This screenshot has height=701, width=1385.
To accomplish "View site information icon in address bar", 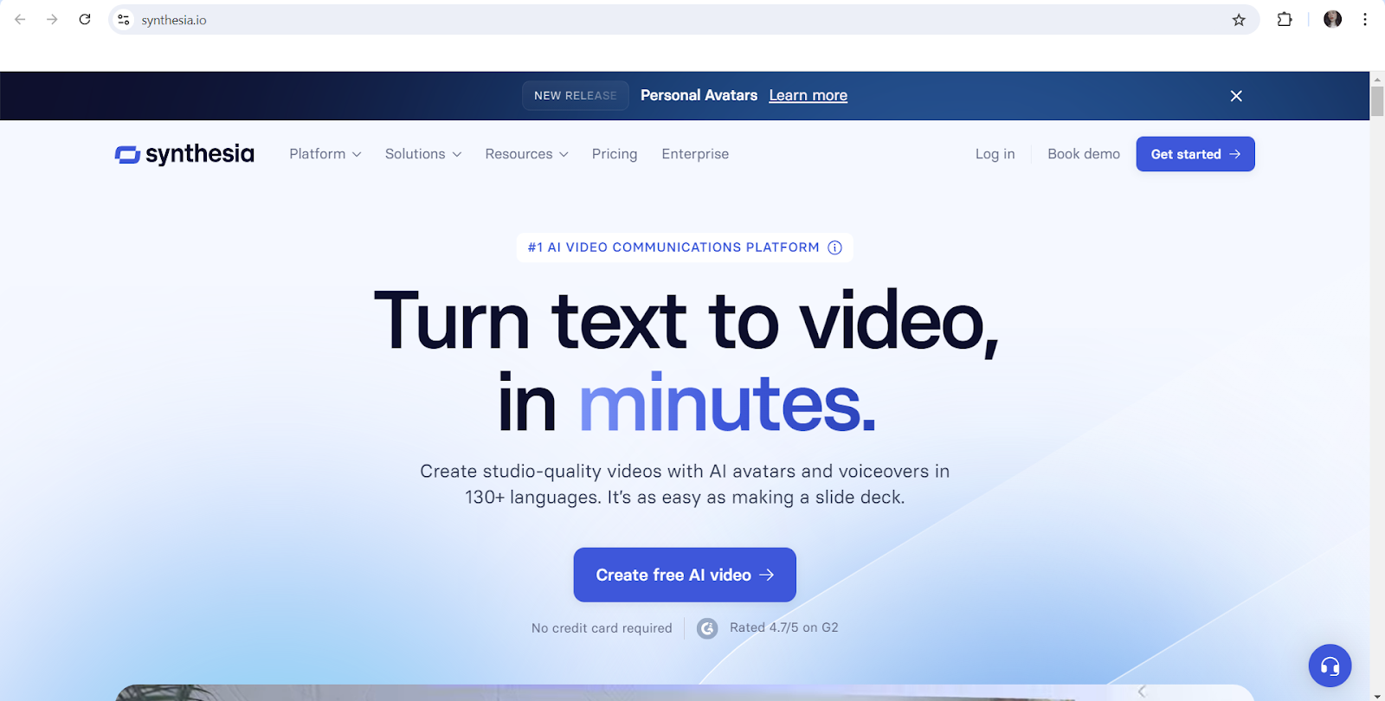I will pos(124,19).
